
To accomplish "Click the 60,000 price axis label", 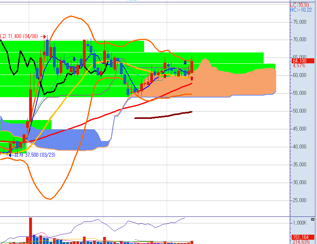I will click(299, 75).
